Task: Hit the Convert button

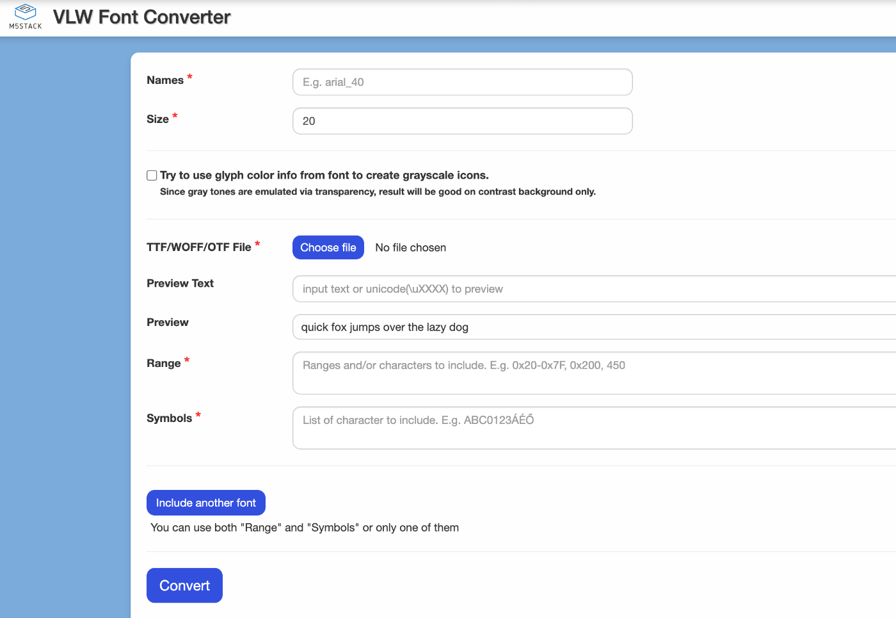Action: tap(184, 585)
